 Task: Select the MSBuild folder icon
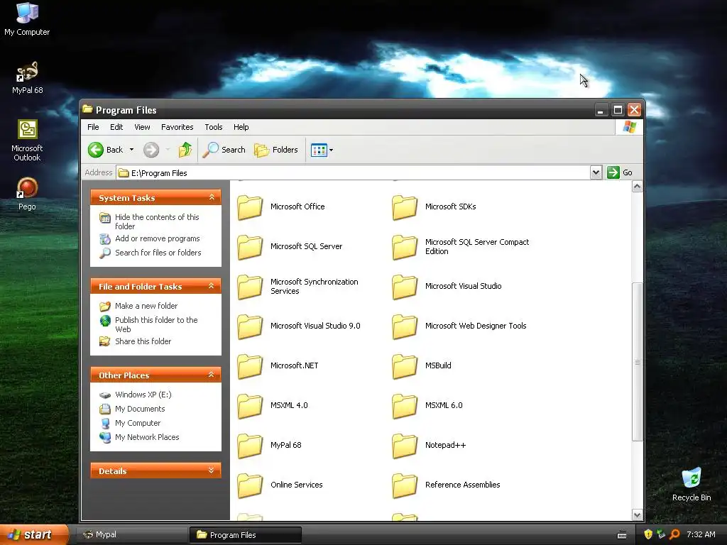point(404,366)
